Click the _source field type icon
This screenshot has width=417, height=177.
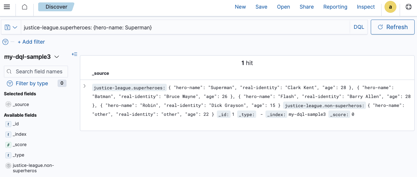point(8,105)
